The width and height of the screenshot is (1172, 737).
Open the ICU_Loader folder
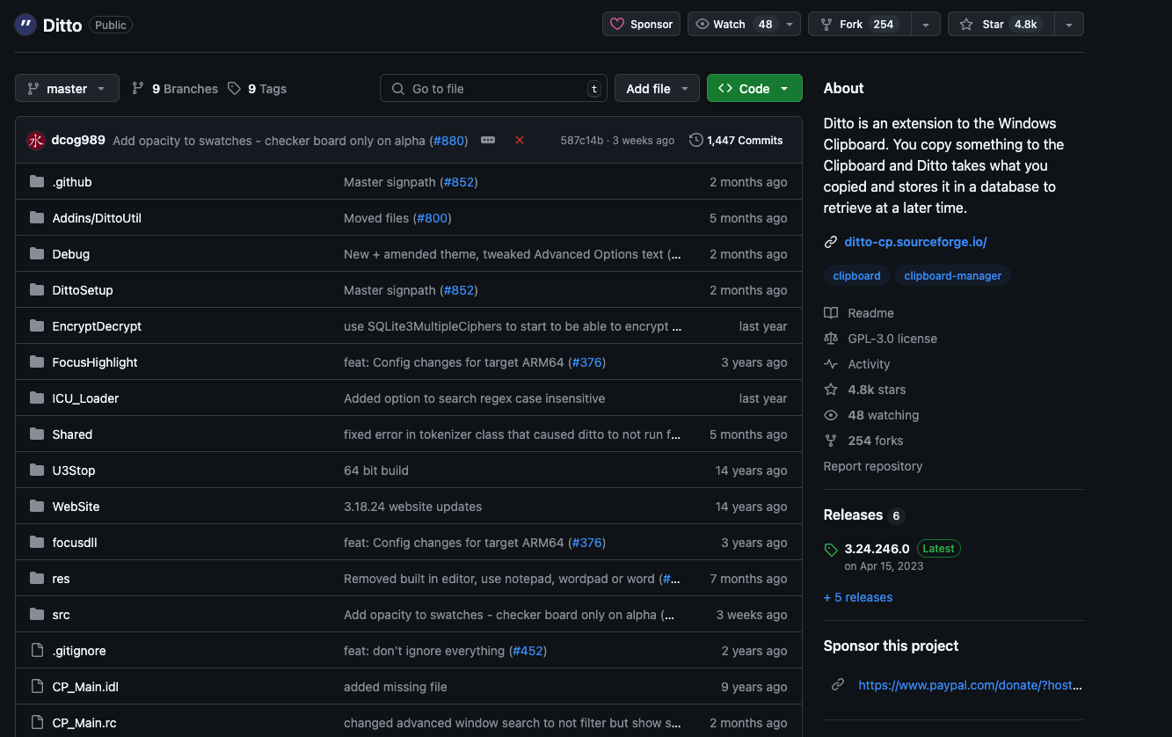(85, 398)
